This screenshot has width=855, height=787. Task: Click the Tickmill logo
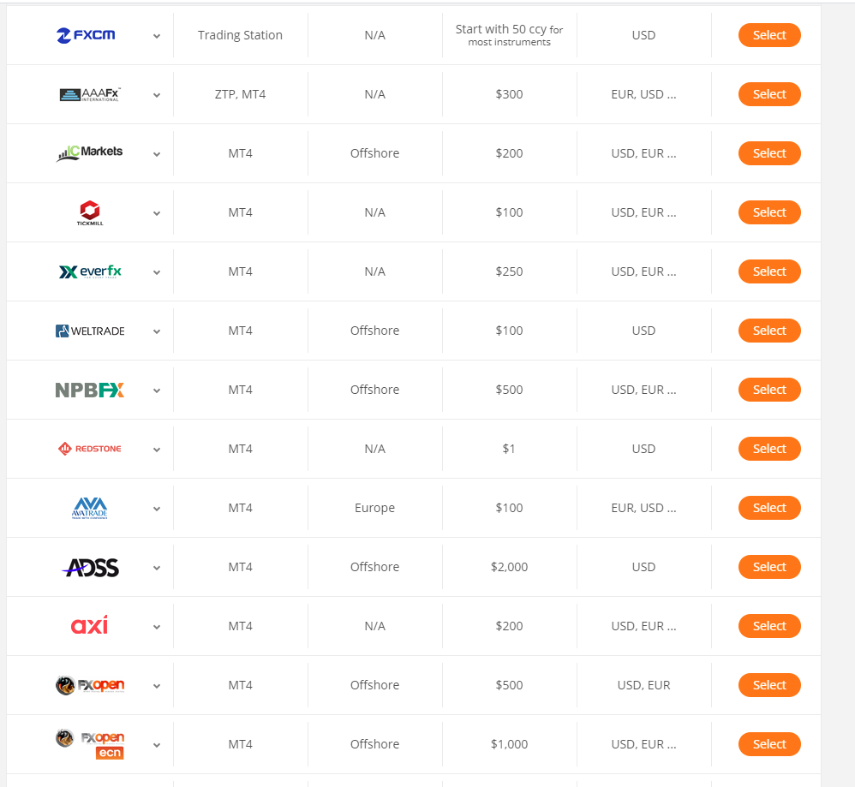point(89,212)
